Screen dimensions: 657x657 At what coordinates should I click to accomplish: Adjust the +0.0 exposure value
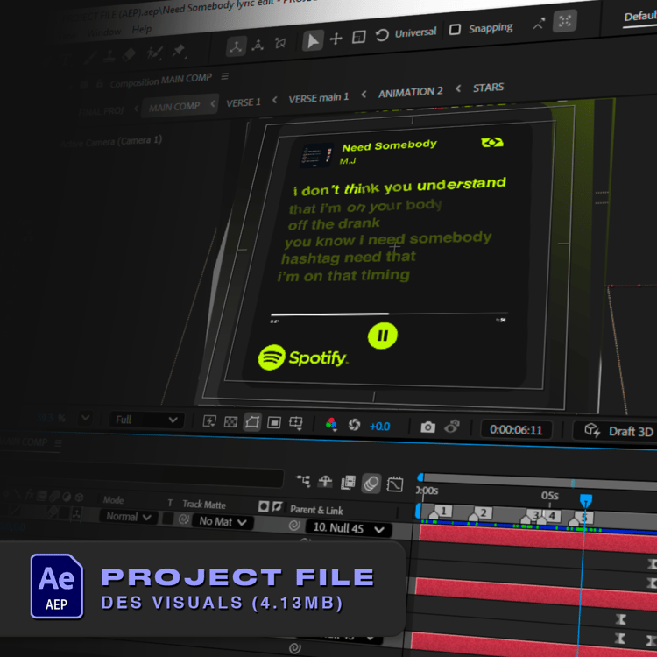tap(379, 427)
